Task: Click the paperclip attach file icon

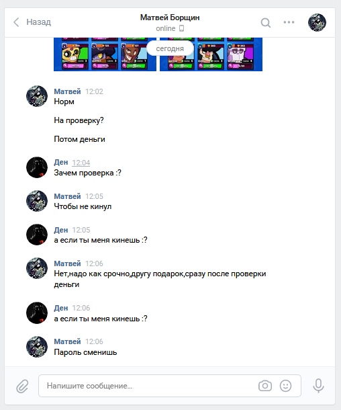Action: click(22, 386)
